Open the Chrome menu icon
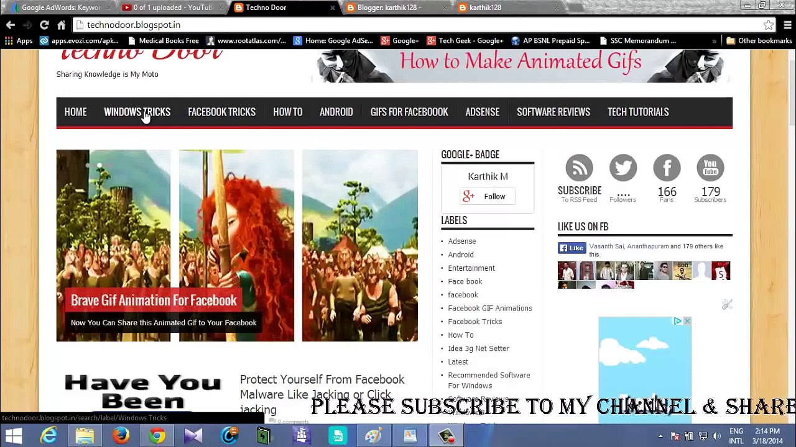This screenshot has height=447, width=796. pyautogui.click(x=787, y=25)
